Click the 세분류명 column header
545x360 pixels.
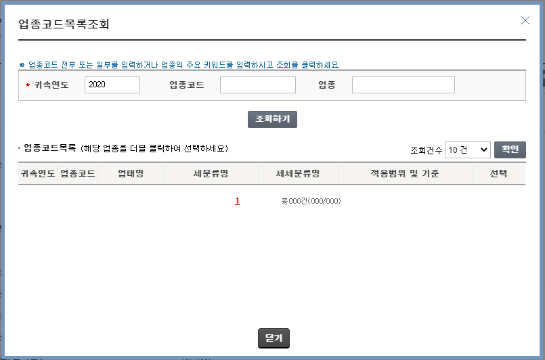point(211,173)
